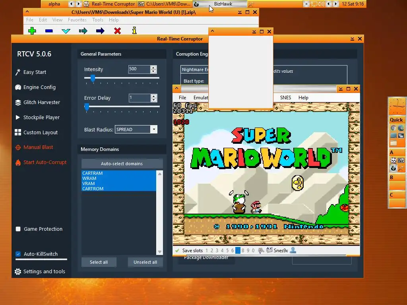Open Easy Start in RTCV sidebar
Viewport: 407px width, 305px height.
[x=31, y=72]
